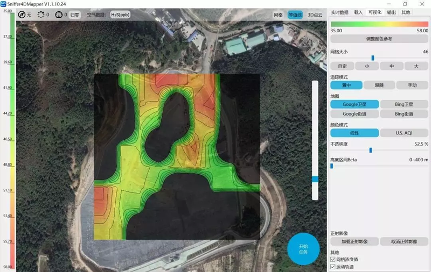Choose Google街道 map source
431x272 pixels.
[354, 114]
